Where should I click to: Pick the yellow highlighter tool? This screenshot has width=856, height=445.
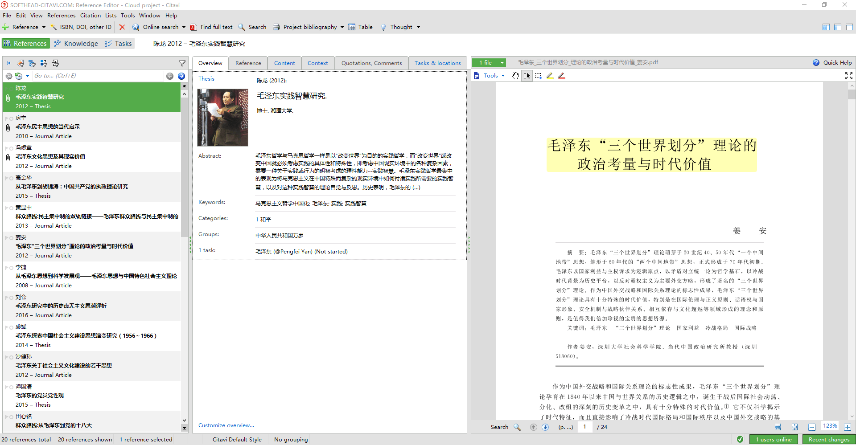point(550,76)
